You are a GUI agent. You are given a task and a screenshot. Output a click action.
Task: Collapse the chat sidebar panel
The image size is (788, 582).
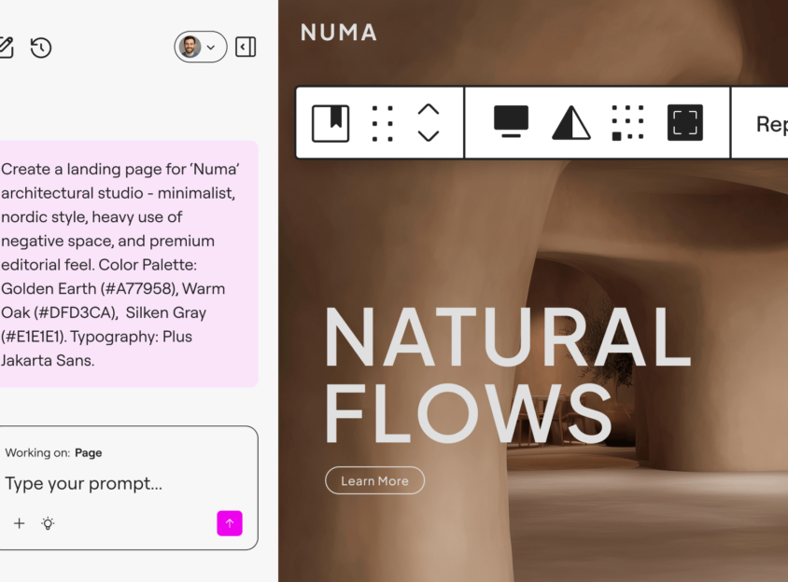pyautogui.click(x=246, y=47)
